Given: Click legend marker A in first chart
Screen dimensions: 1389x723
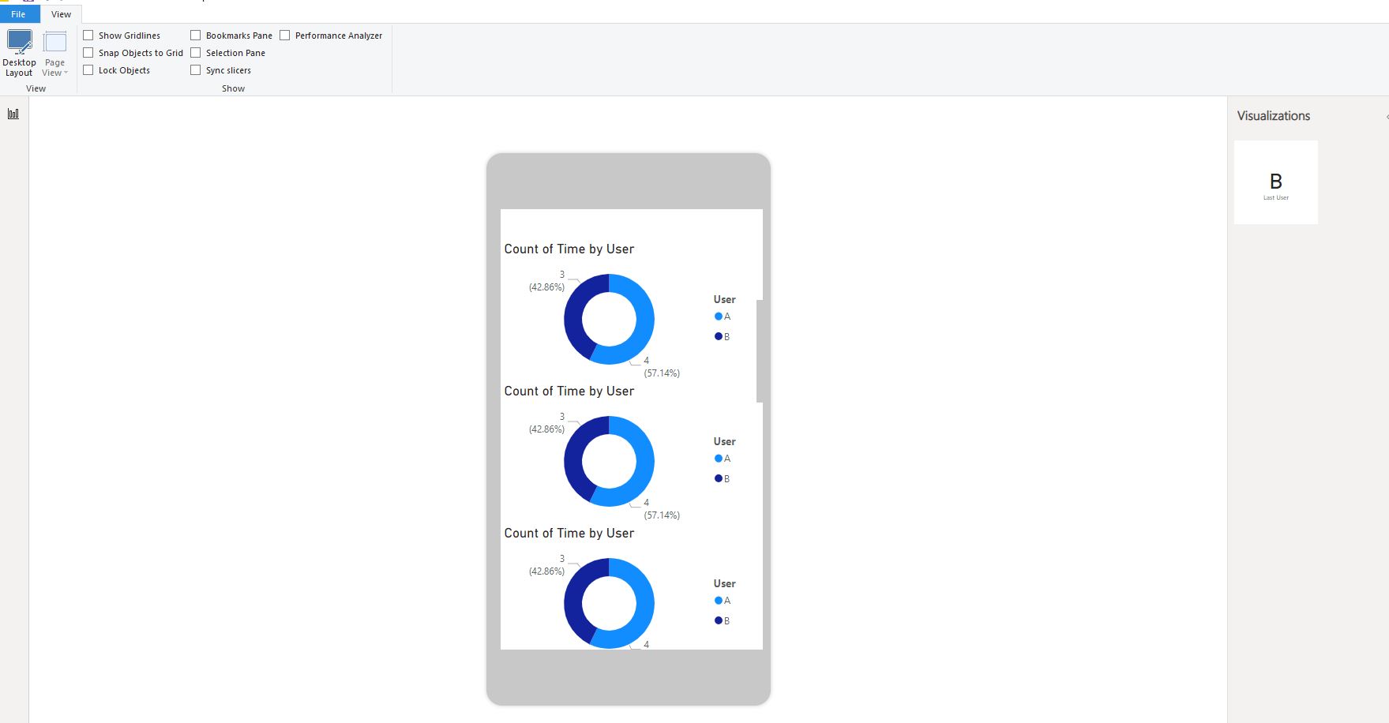Looking at the screenshot, I should [x=719, y=317].
